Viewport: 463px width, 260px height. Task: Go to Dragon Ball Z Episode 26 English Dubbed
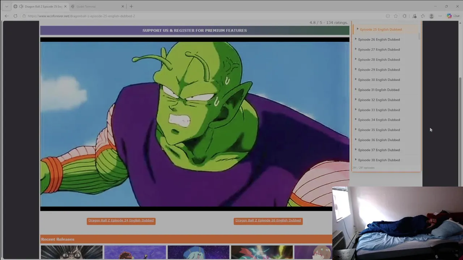(268, 221)
